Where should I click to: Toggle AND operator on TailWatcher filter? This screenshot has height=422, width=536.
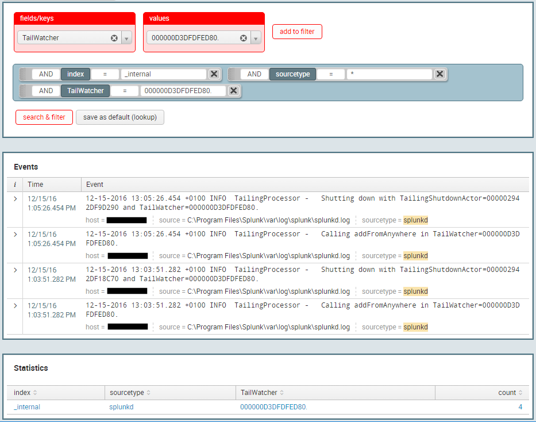coord(46,91)
